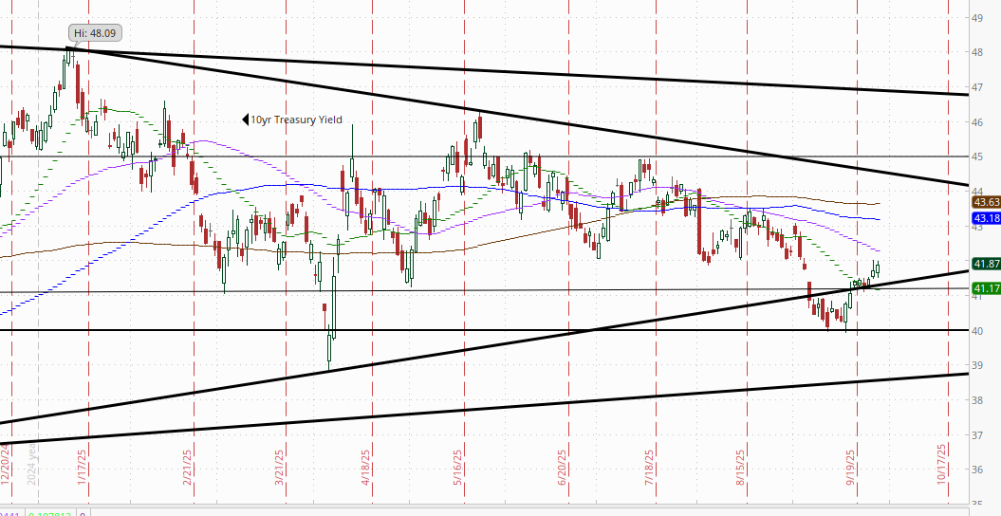
Task: Select the 2/21/25 expiration date marker
Action: point(188,469)
